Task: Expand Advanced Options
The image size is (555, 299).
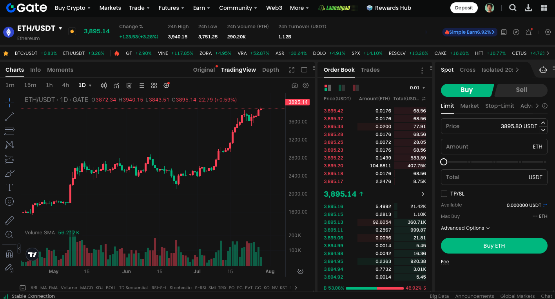Action: click(465, 228)
